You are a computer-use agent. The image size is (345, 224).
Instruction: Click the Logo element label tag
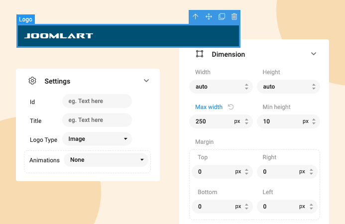tap(25, 19)
